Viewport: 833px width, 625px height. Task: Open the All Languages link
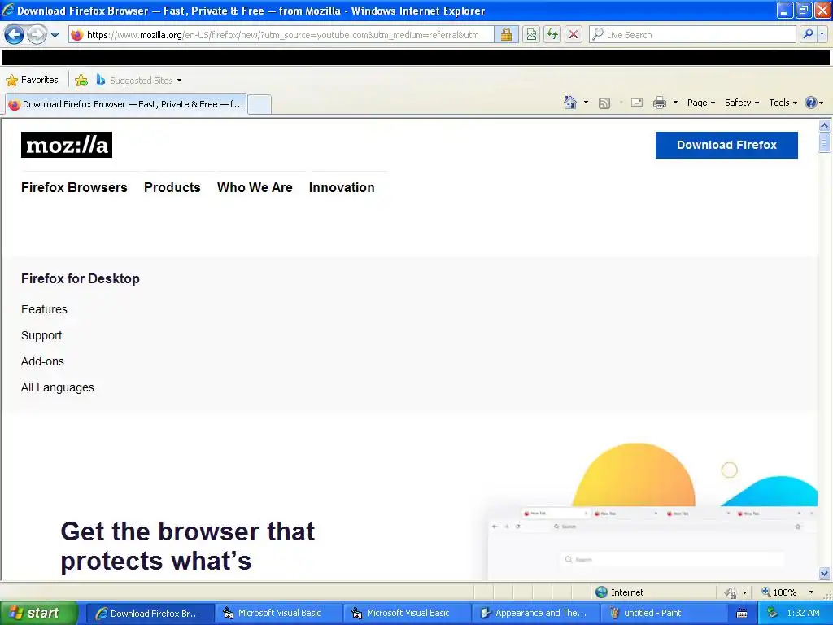[58, 387]
